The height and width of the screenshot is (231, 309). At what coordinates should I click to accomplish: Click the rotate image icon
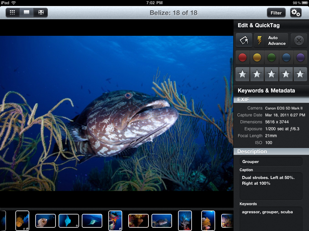(x=244, y=40)
